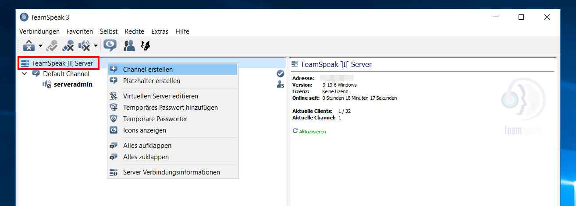Choose Channel erstellen from context menu

[148, 69]
